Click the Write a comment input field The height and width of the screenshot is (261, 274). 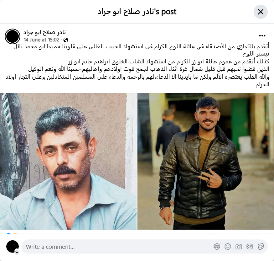click(144, 247)
